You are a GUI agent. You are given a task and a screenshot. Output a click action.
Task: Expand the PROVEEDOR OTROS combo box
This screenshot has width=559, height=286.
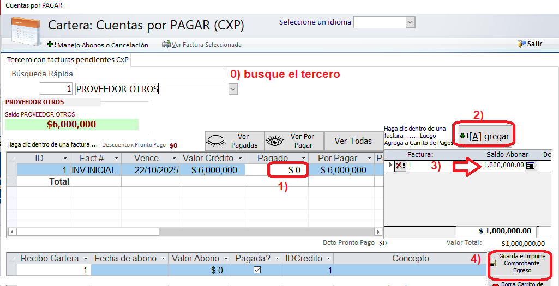[233, 89]
